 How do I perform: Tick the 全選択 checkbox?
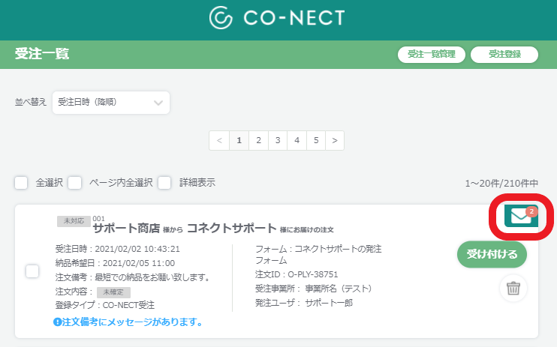(x=21, y=183)
